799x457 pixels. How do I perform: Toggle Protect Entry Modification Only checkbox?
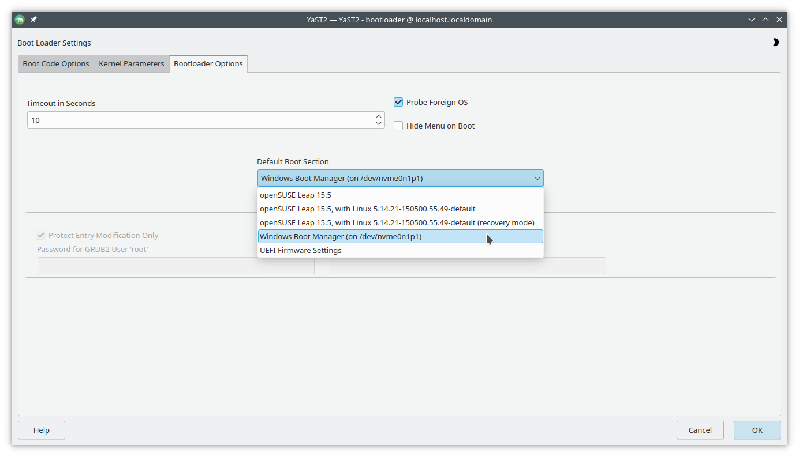41,236
